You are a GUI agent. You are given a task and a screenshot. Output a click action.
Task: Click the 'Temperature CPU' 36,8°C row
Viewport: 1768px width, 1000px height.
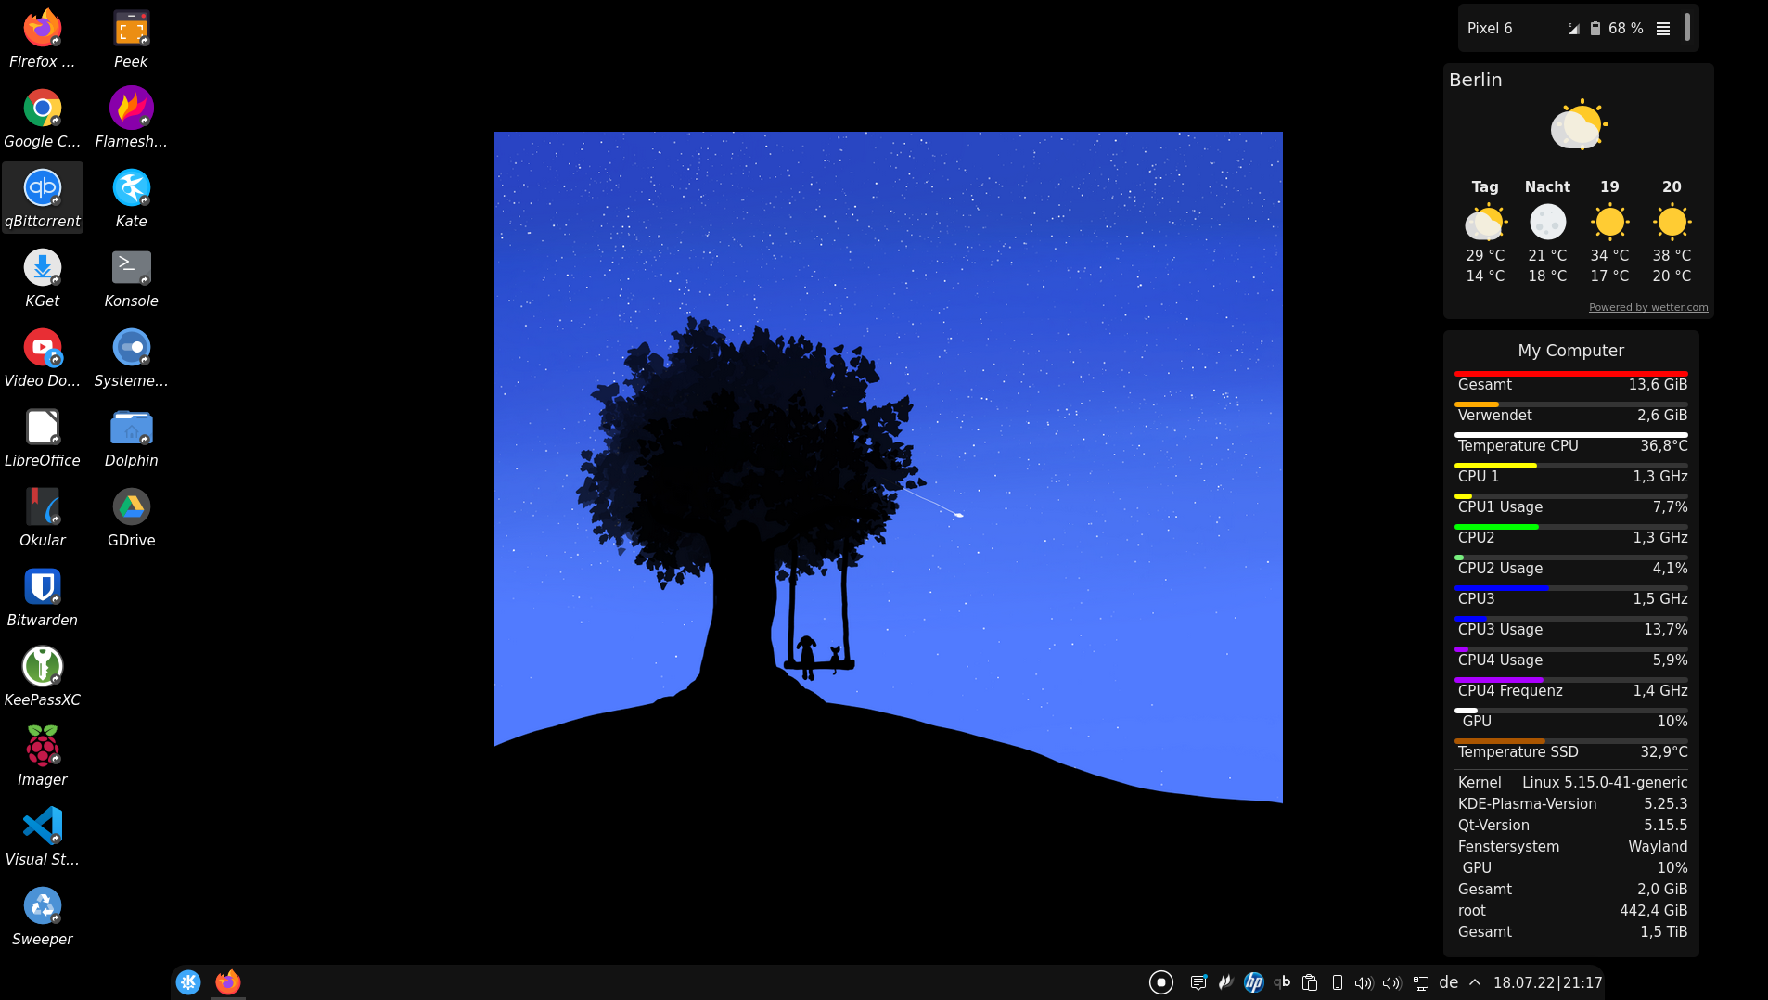[1571, 442]
